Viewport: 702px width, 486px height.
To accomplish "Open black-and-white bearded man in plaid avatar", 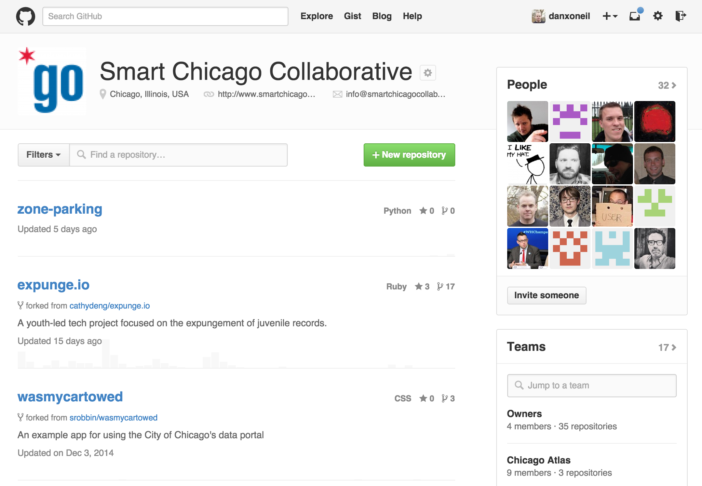I will (x=570, y=164).
